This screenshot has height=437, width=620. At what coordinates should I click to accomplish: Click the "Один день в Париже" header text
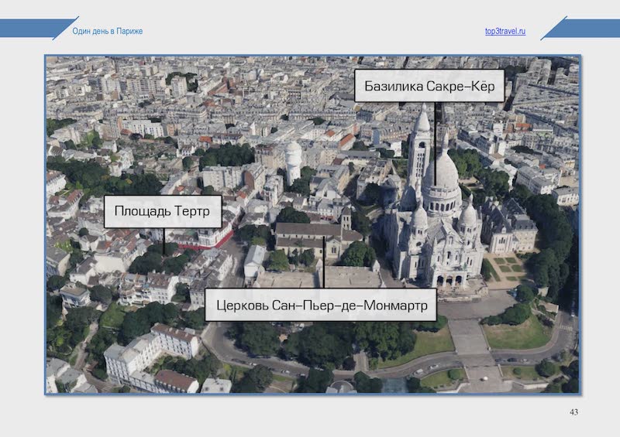108,31
